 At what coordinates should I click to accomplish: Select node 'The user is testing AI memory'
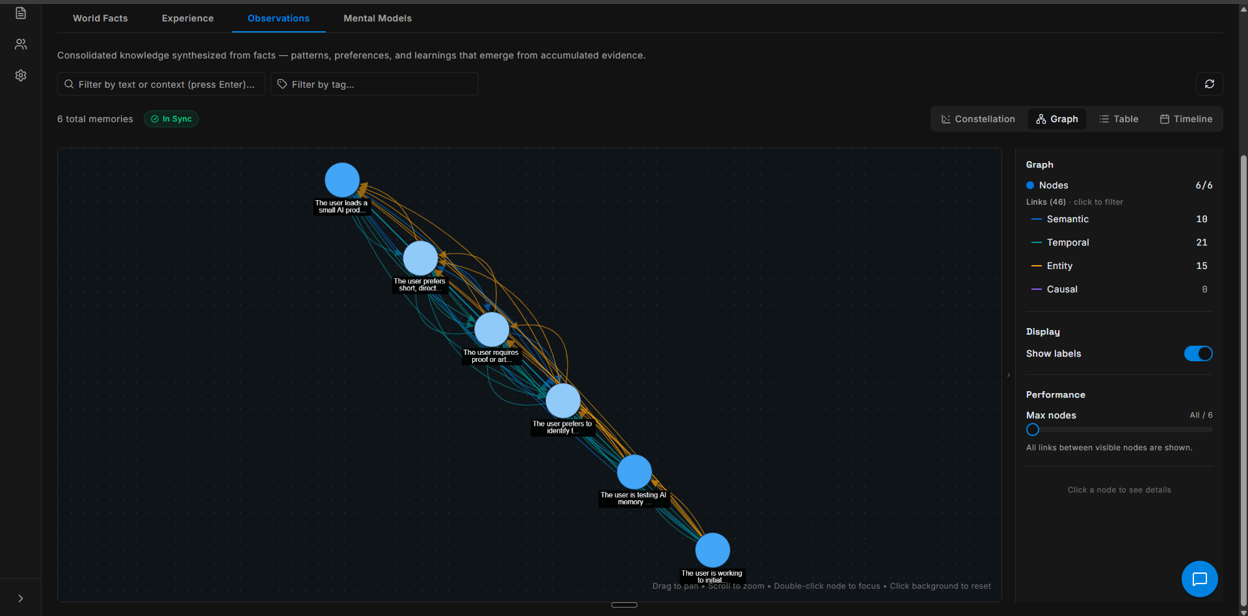634,472
